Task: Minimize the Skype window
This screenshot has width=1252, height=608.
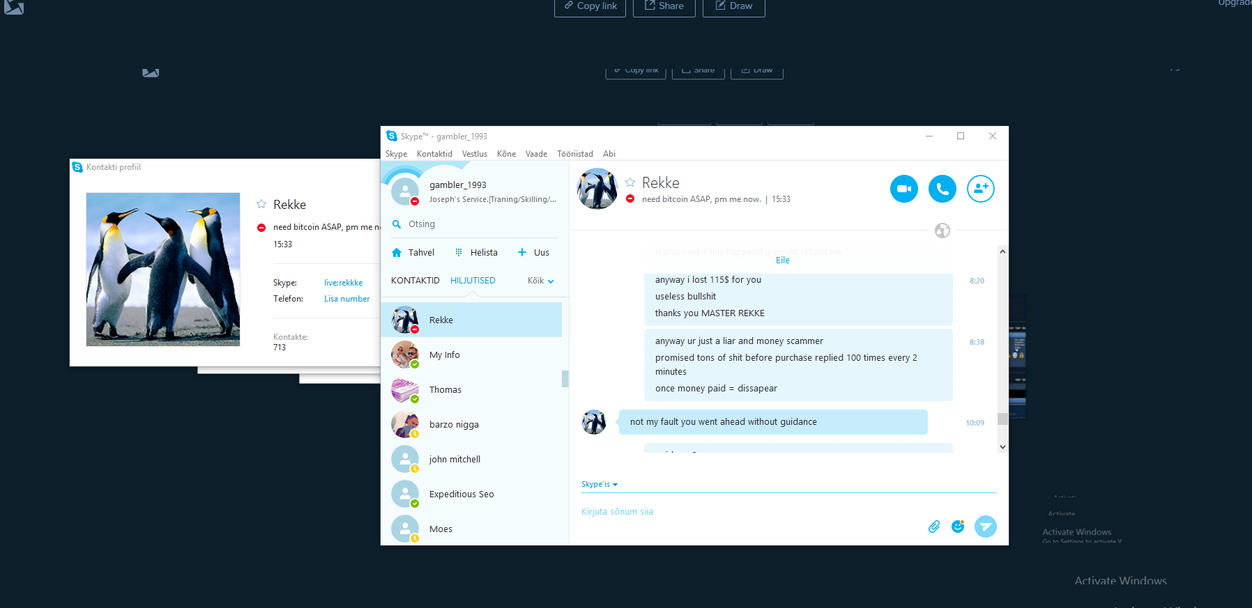Action: pyautogui.click(x=929, y=136)
